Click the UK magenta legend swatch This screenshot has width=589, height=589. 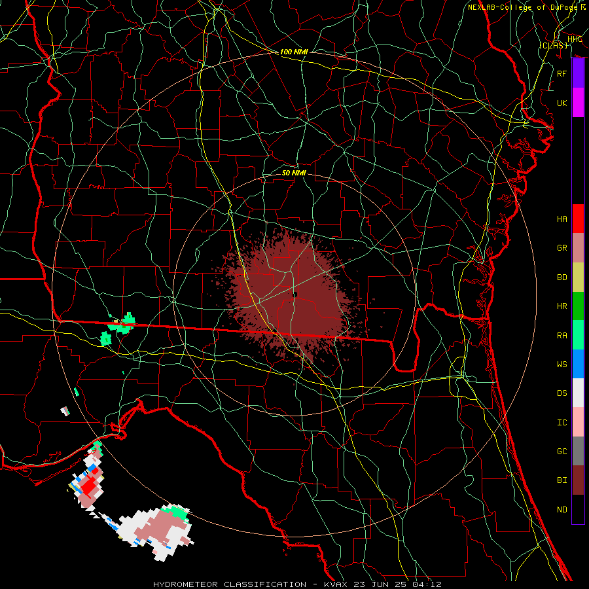coord(578,103)
